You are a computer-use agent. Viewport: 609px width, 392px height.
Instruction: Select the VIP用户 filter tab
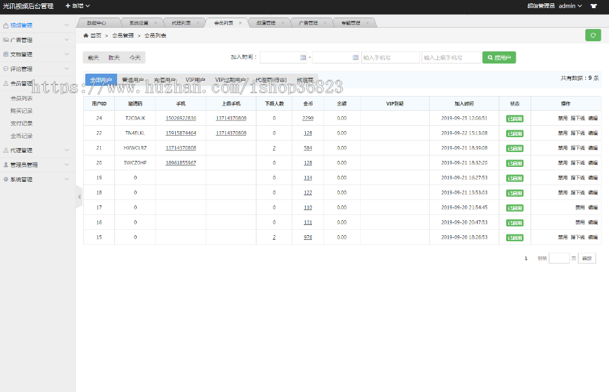click(x=195, y=80)
